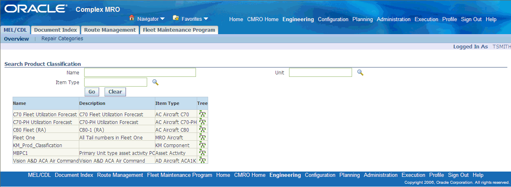
Task: Click Execution link in footer
Action: point(413,175)
